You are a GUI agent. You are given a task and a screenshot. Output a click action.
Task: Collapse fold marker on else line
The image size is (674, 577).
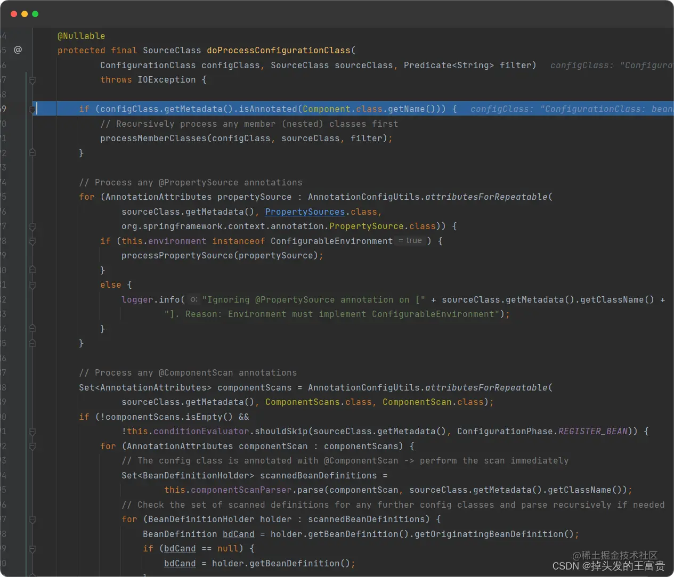pos(33,285)
